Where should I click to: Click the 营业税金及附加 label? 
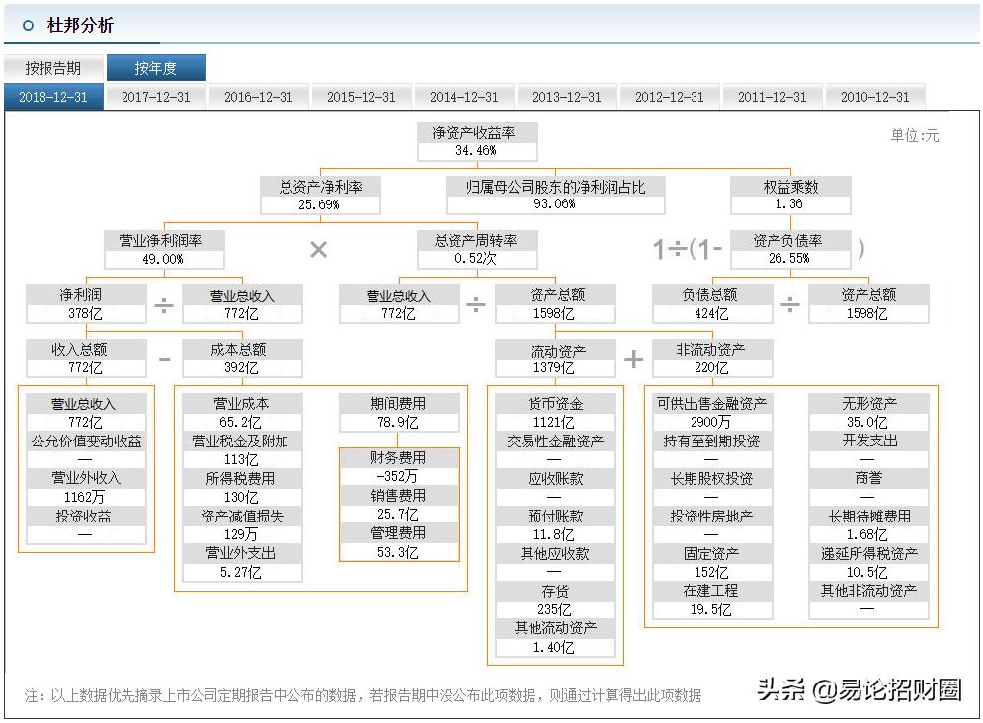[x=240, y=442]
